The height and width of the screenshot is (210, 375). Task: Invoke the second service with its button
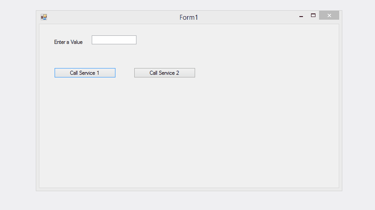164,73
